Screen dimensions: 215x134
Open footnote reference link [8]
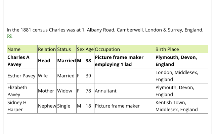[x=9, y=36]
